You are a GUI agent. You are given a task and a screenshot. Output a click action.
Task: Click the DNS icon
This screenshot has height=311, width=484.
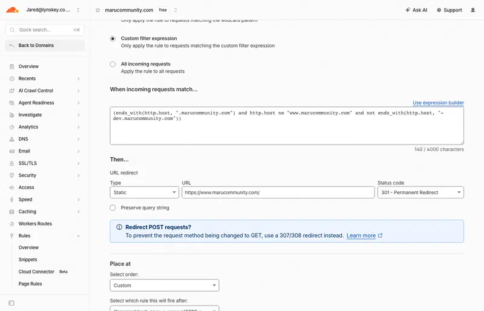(x=11, y=139)
